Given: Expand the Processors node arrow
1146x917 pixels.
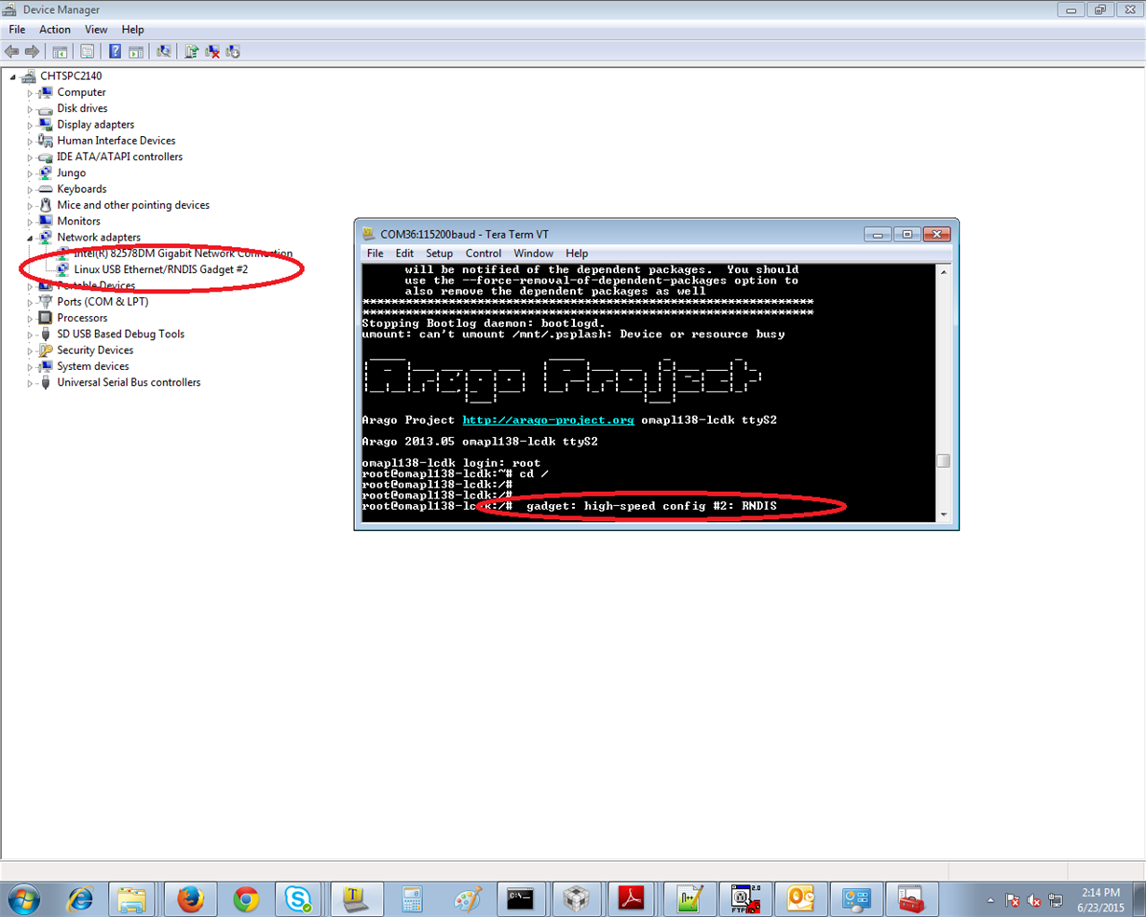Looking at the screenshot, I should [x=30, y=318].
